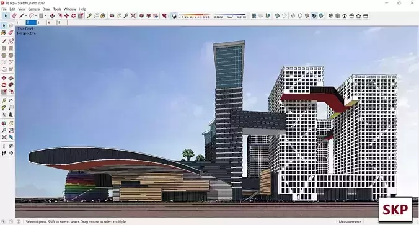Enable Shaded face style

(x=307, y=15)
